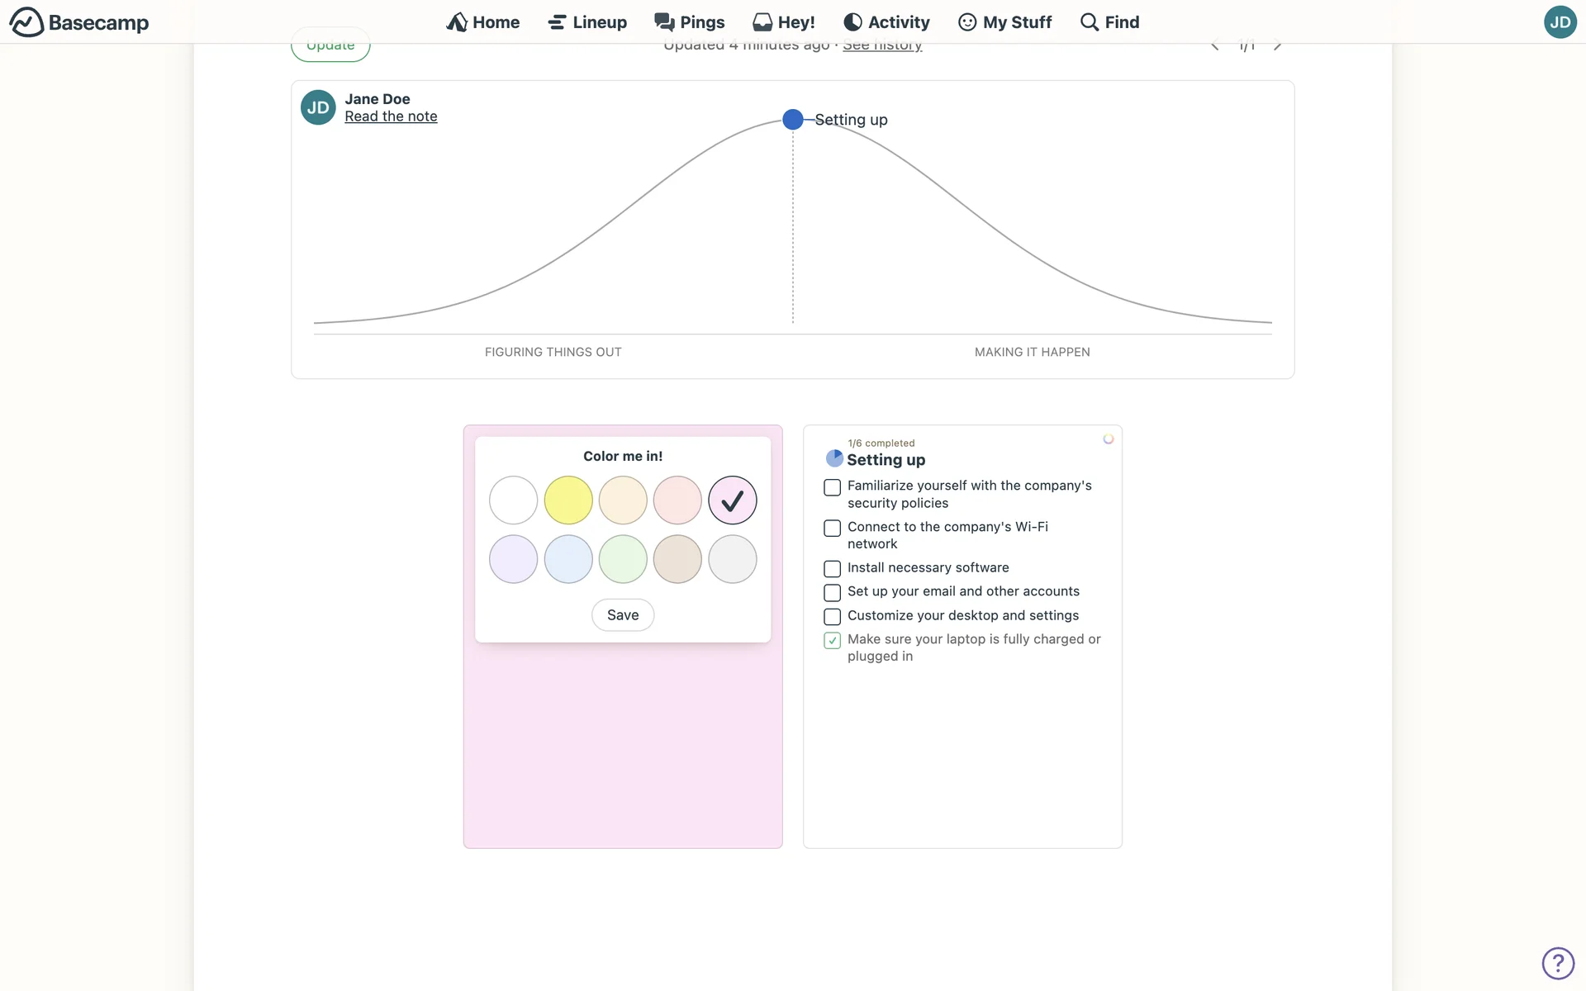
Task: Click the JD avatar in top-right corner
Action: coord(1560,22)
